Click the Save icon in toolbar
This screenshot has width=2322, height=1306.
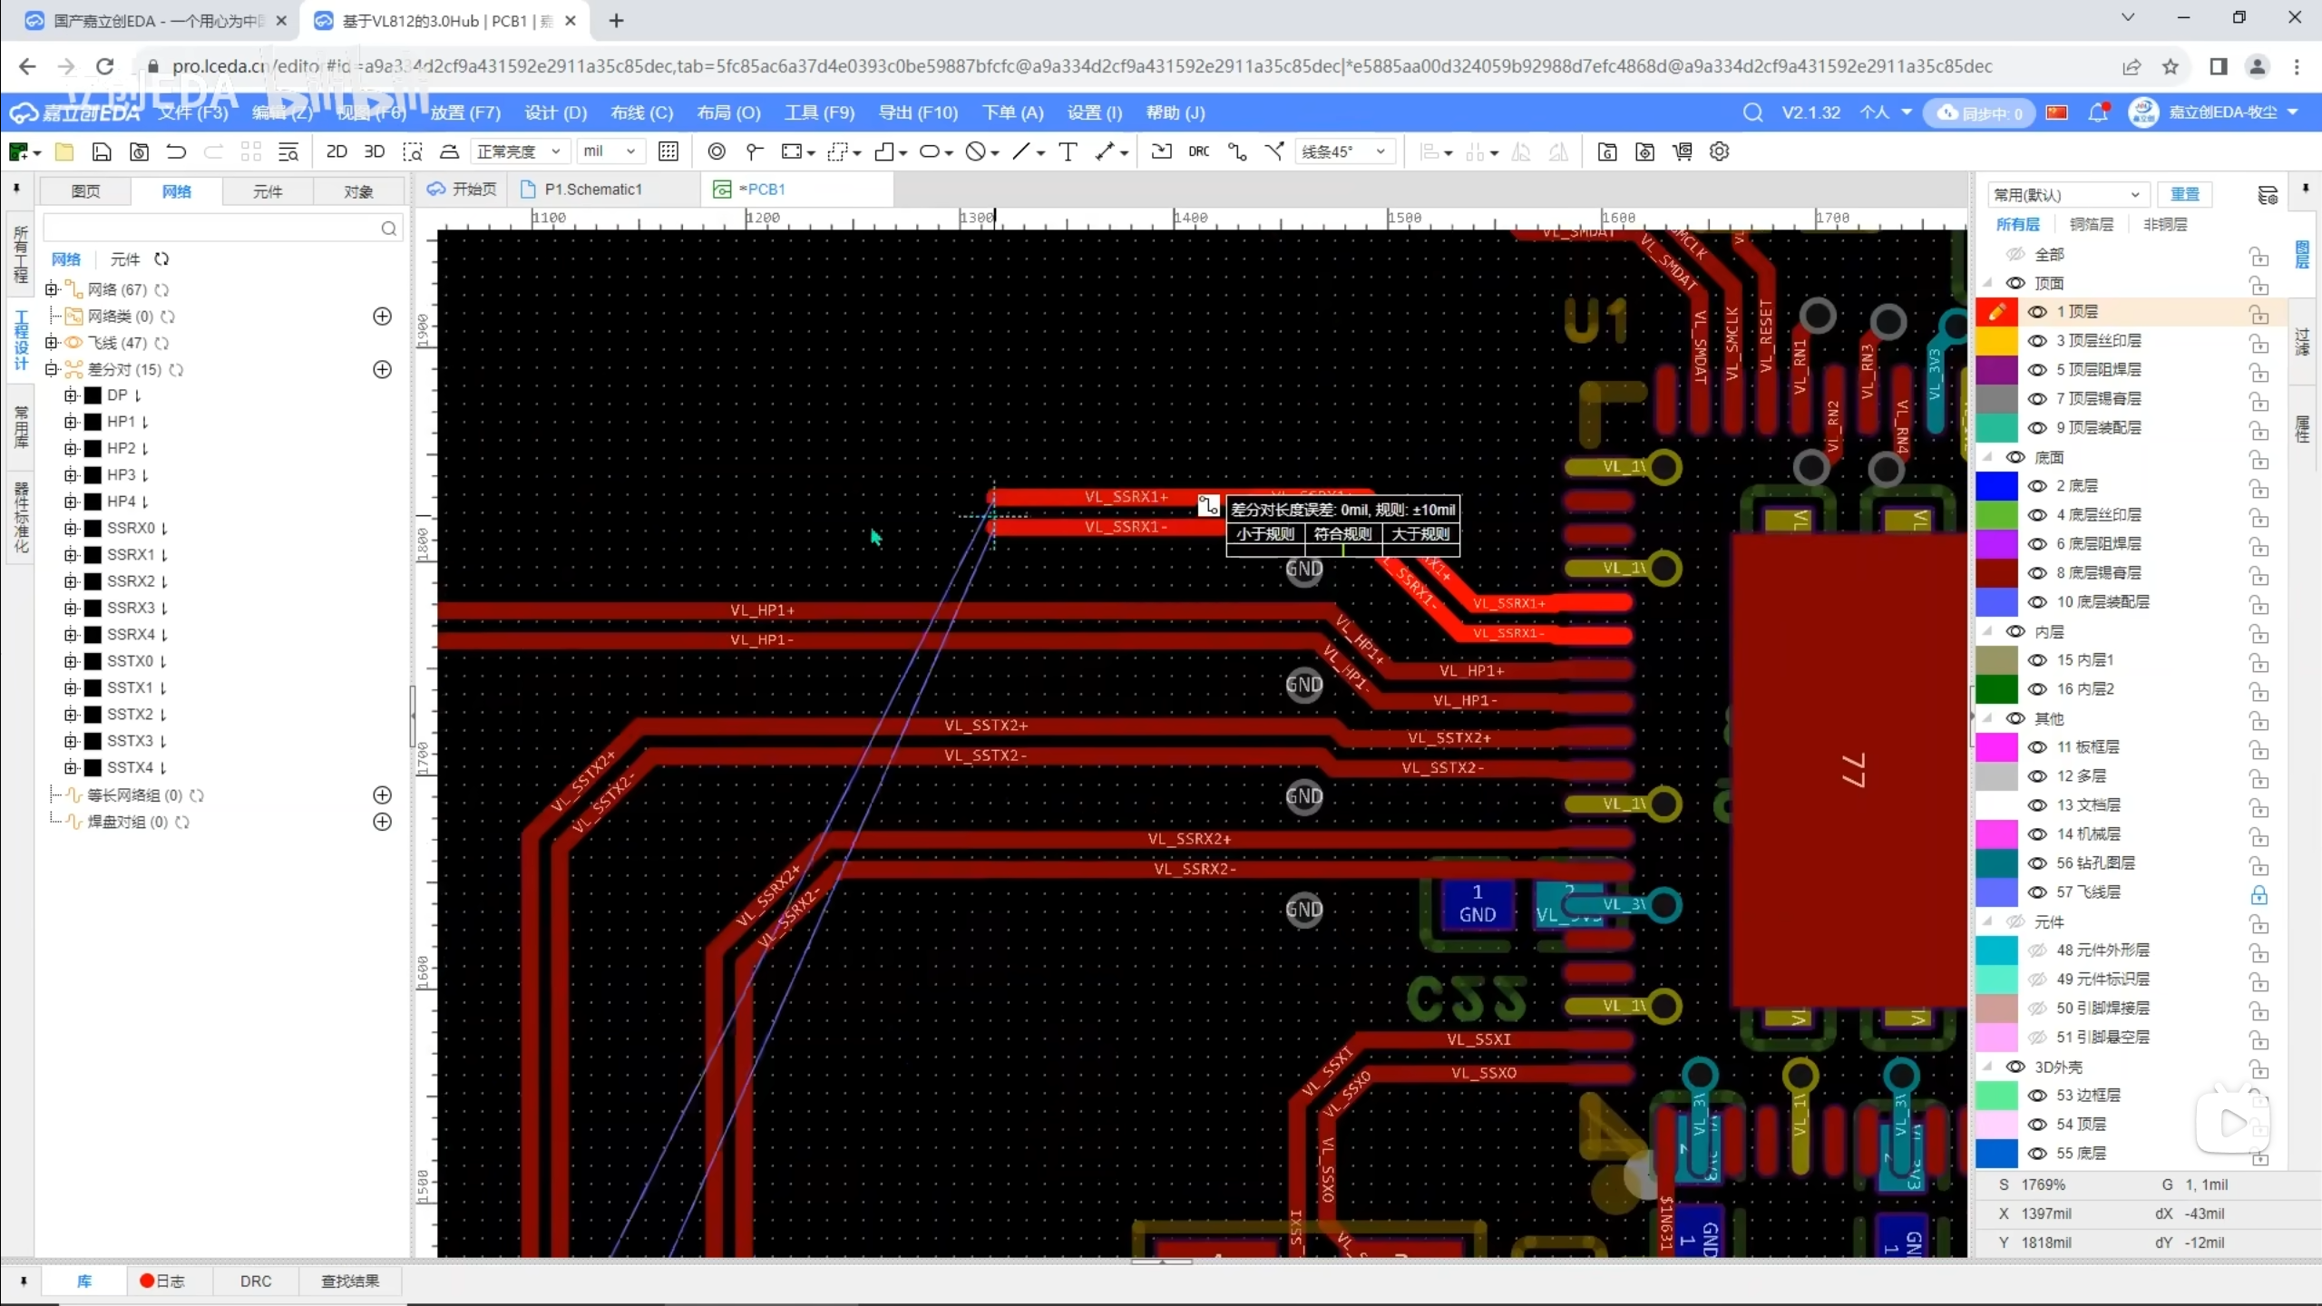[102, 151]
